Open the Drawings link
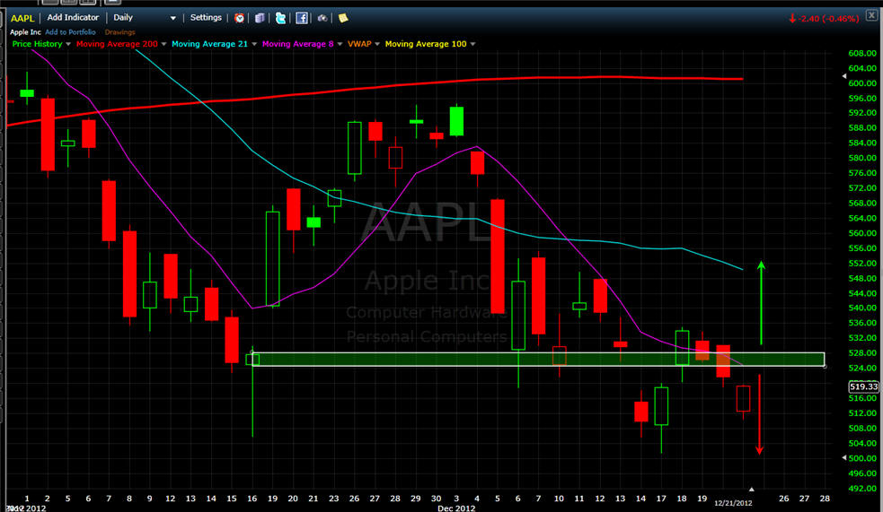This screenshot has height=512, width=883. pyautogui.click(x=120, y=32)
